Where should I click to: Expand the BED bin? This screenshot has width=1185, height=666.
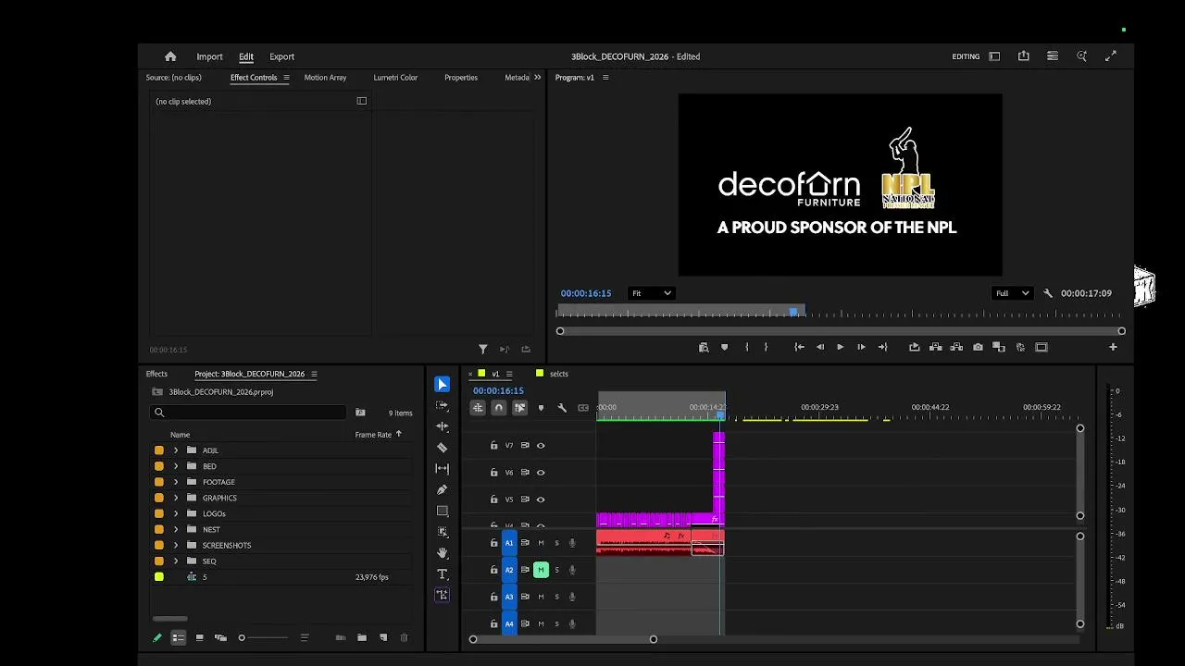pyautogui.click(x=176, y=466)
